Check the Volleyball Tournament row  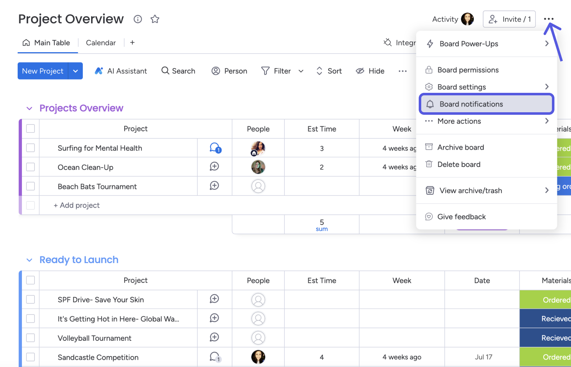[31, 337]
